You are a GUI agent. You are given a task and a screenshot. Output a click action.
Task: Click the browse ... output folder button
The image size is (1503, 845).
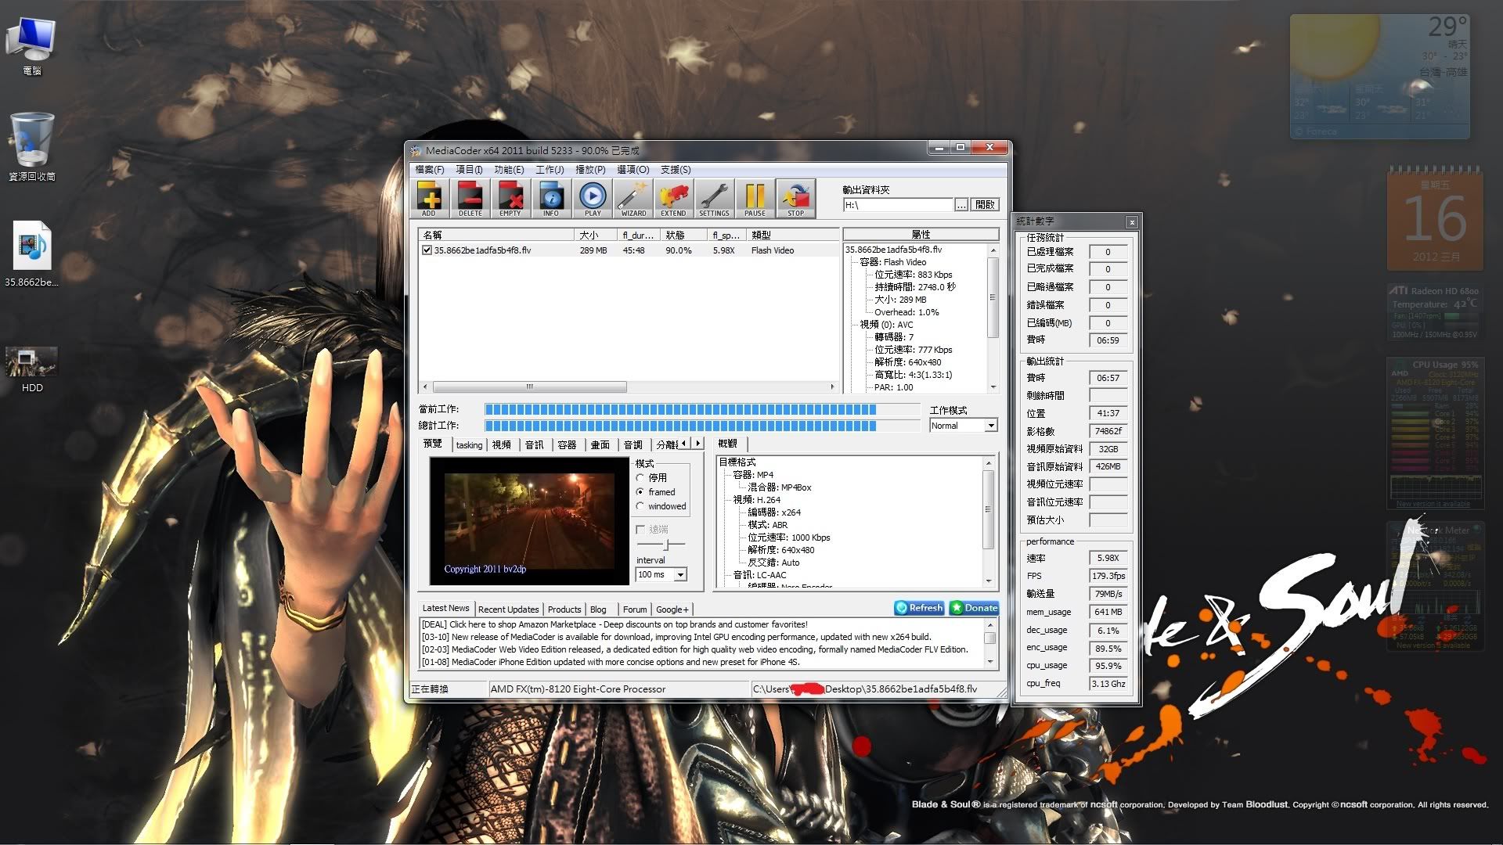[x=961, y=205]
